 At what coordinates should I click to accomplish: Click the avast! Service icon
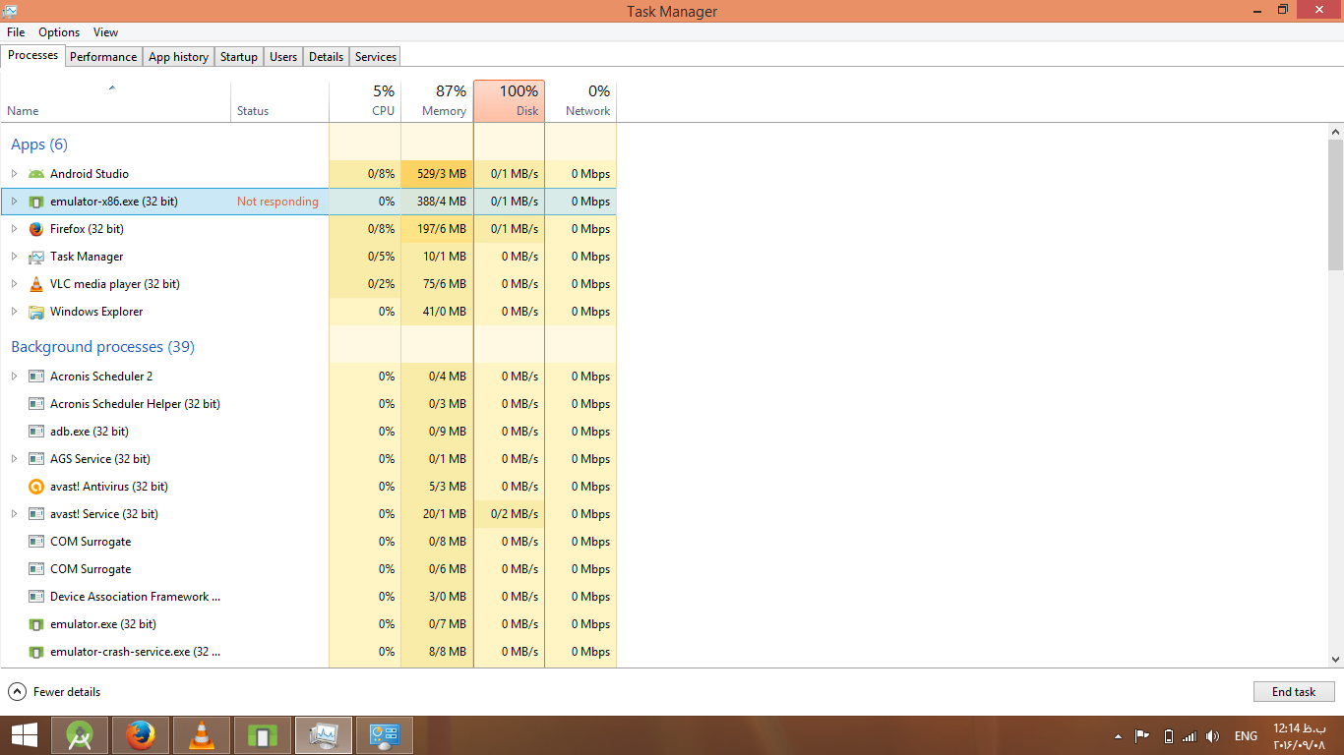click(x=36, y=514)
